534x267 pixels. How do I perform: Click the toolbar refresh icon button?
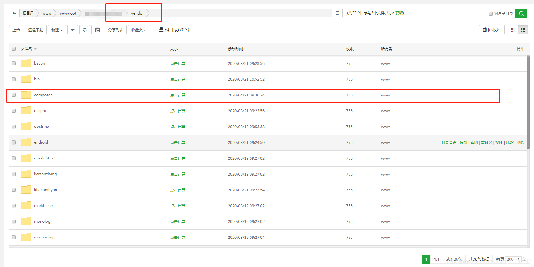click(85, 30)
